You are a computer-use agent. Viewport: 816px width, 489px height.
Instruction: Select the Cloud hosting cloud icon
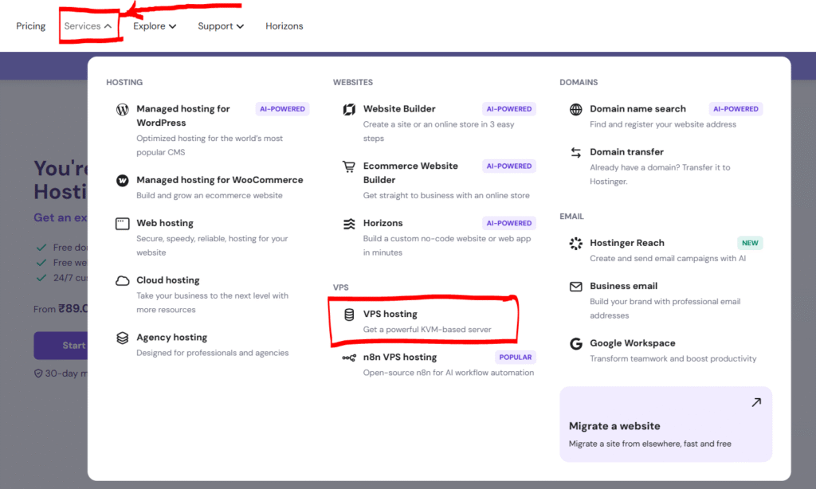pos(122,280)
